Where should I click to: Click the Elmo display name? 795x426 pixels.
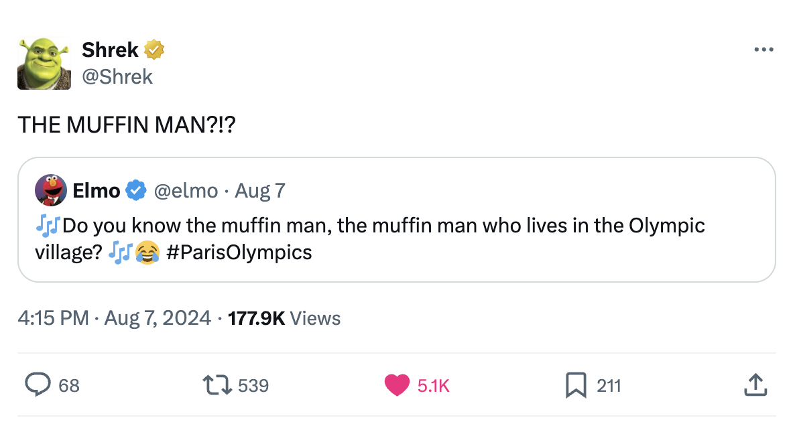point(97,191)
